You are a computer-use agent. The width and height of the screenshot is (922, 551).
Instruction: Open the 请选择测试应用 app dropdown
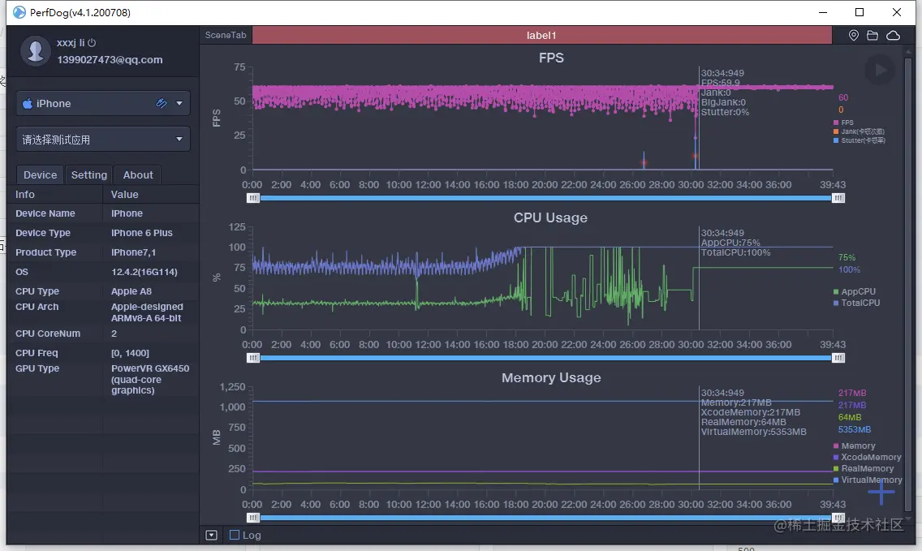103,140
